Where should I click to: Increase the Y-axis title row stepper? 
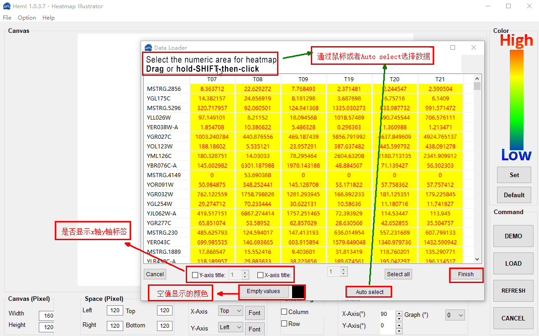point(245,273)
